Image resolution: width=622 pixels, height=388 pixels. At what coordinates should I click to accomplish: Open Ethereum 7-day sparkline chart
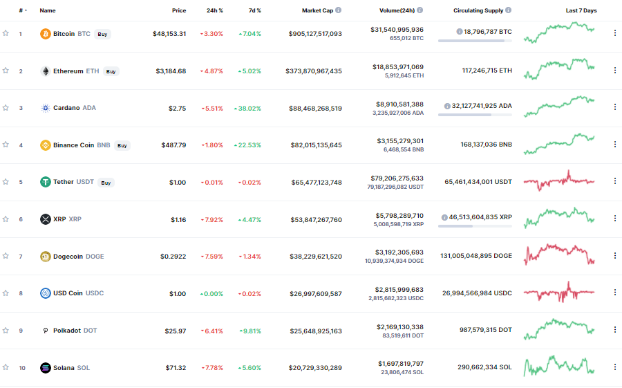pos(559,69)
